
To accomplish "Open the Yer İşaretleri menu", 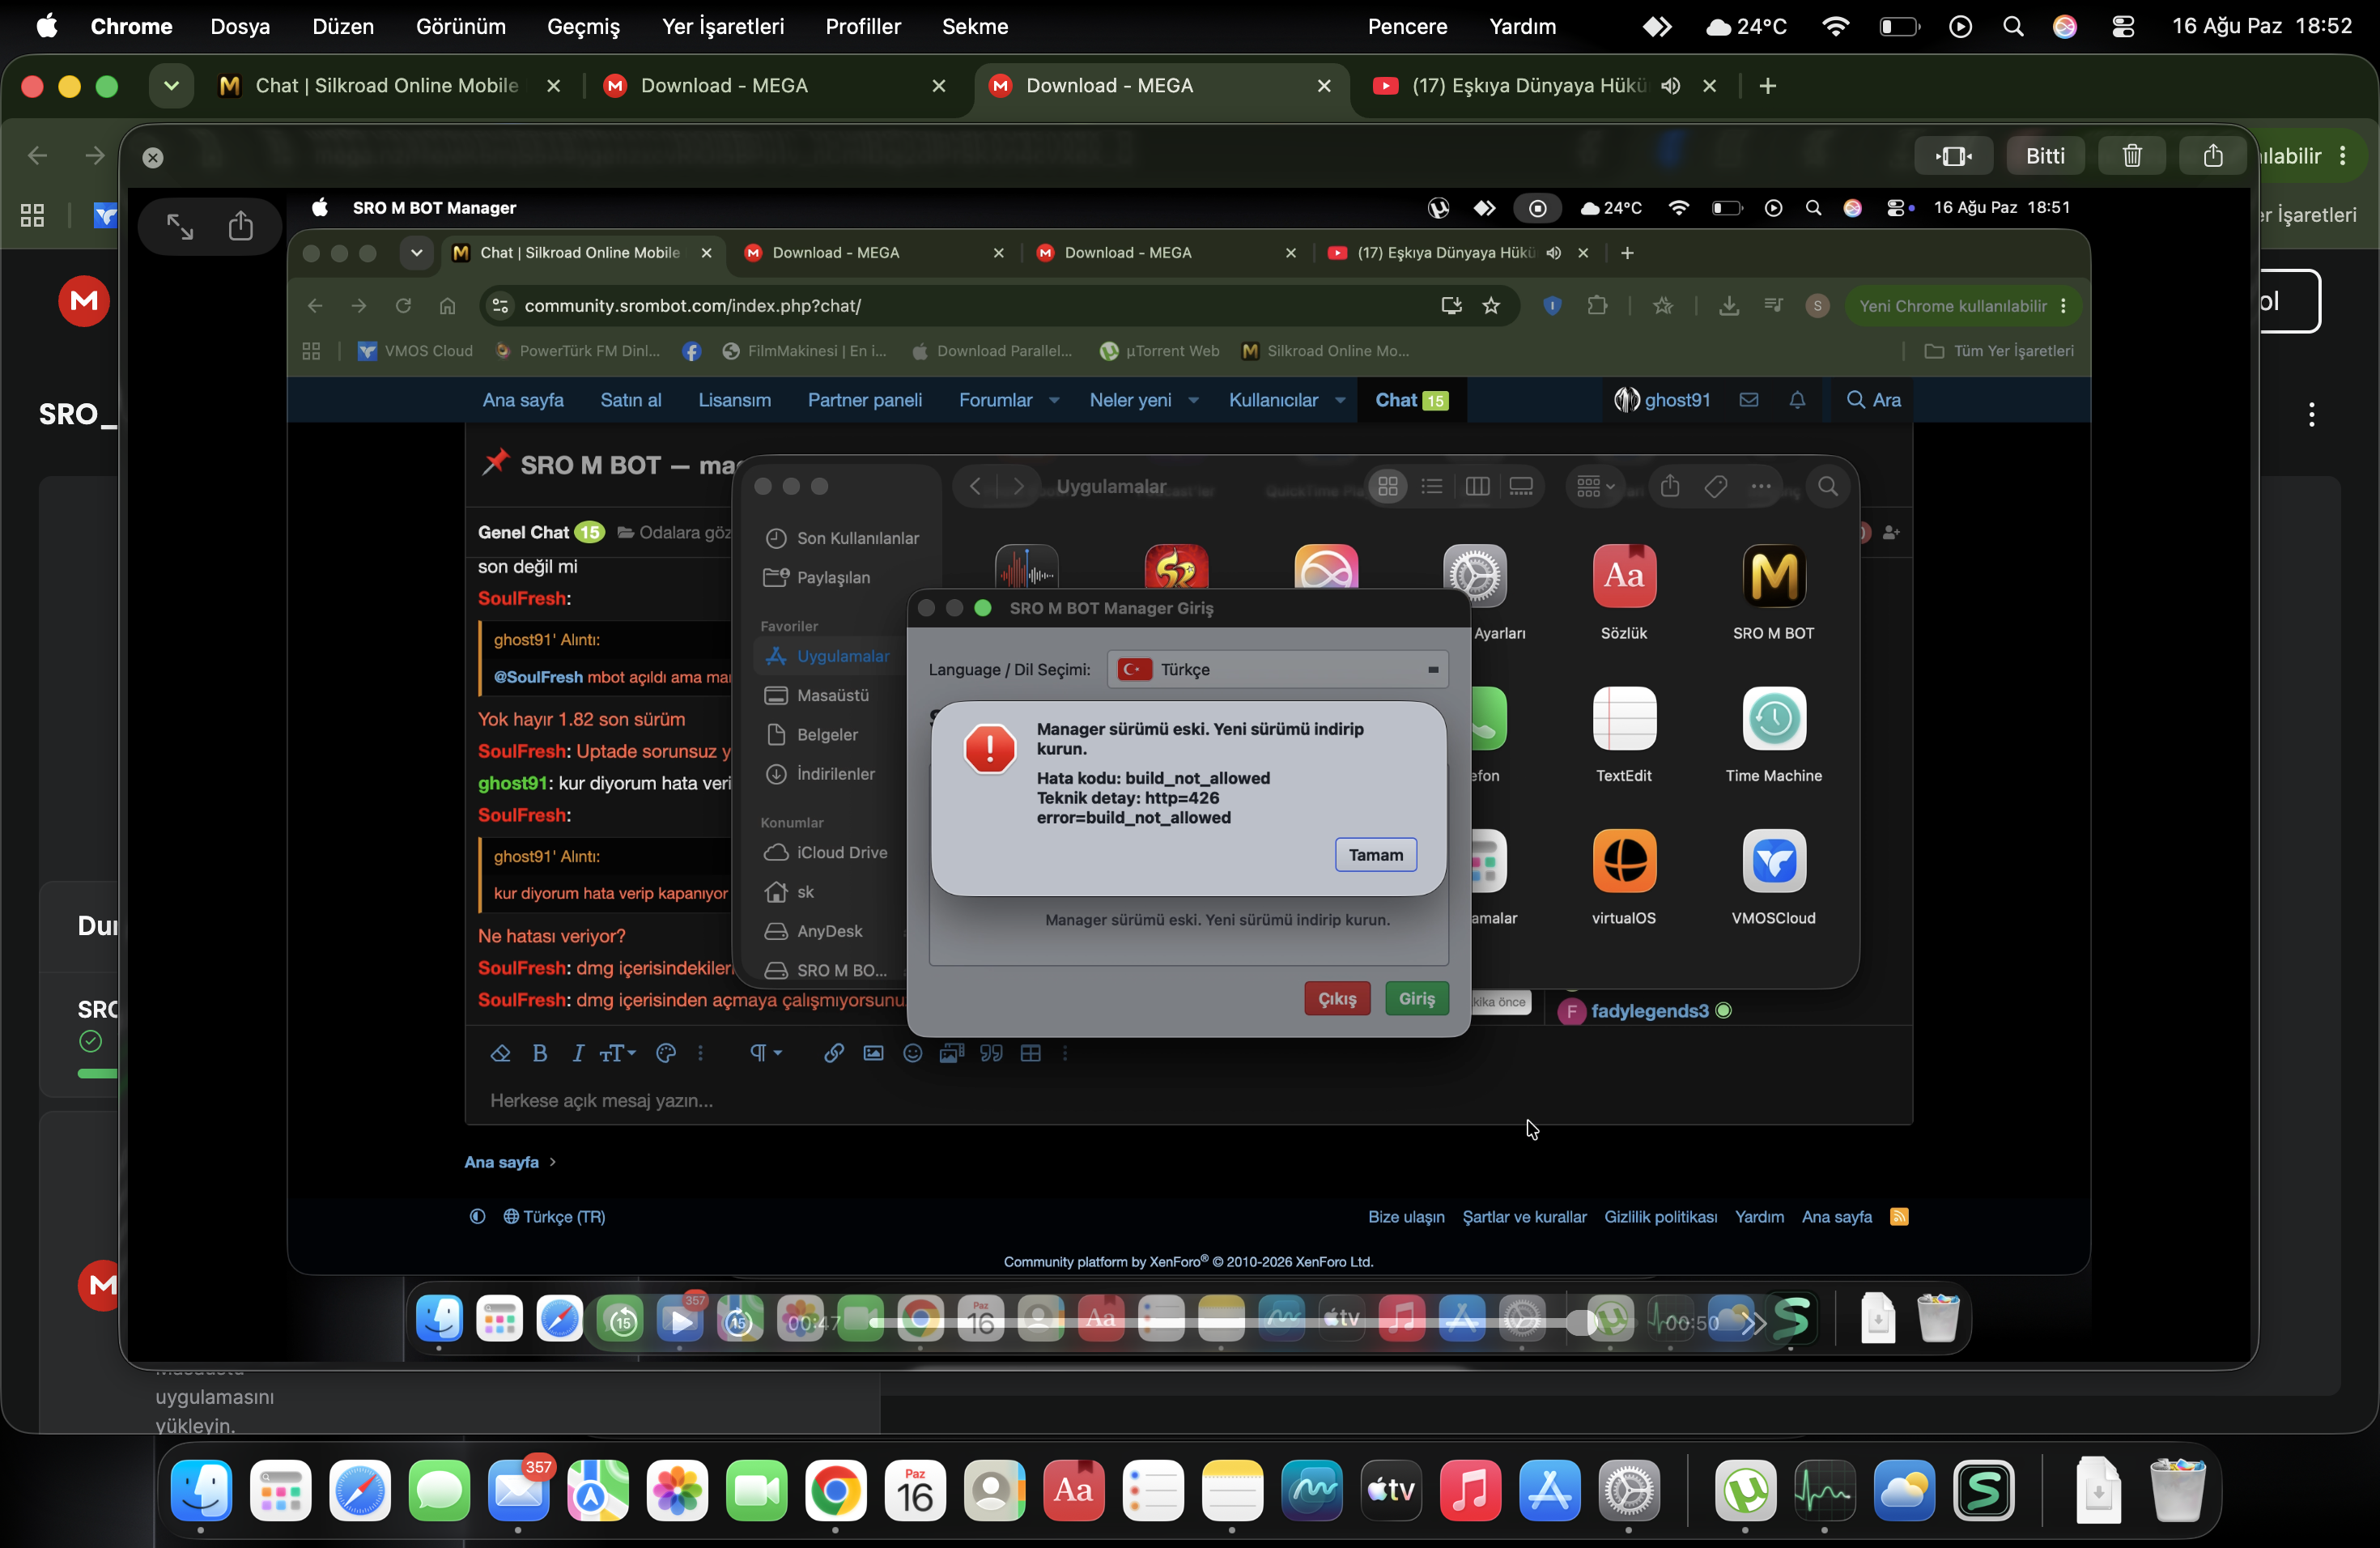I will click(722, 26).
